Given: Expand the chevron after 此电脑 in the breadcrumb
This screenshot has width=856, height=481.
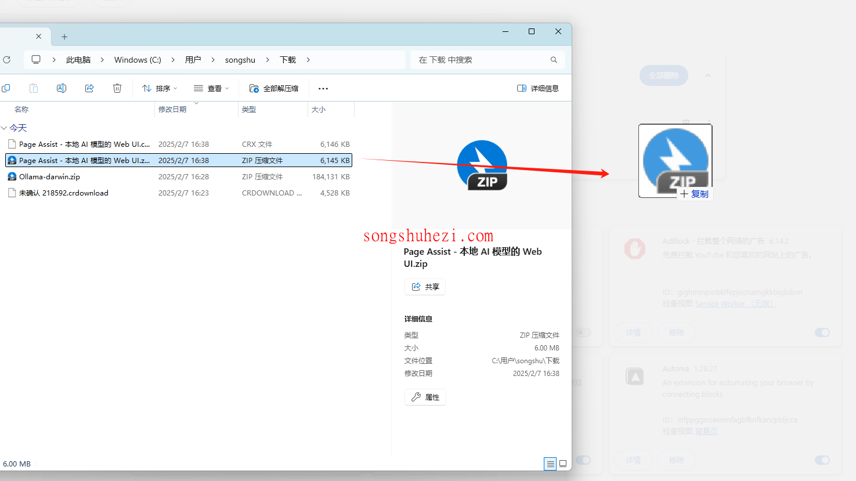Looking at the screenshot, I should pos(102,60).
